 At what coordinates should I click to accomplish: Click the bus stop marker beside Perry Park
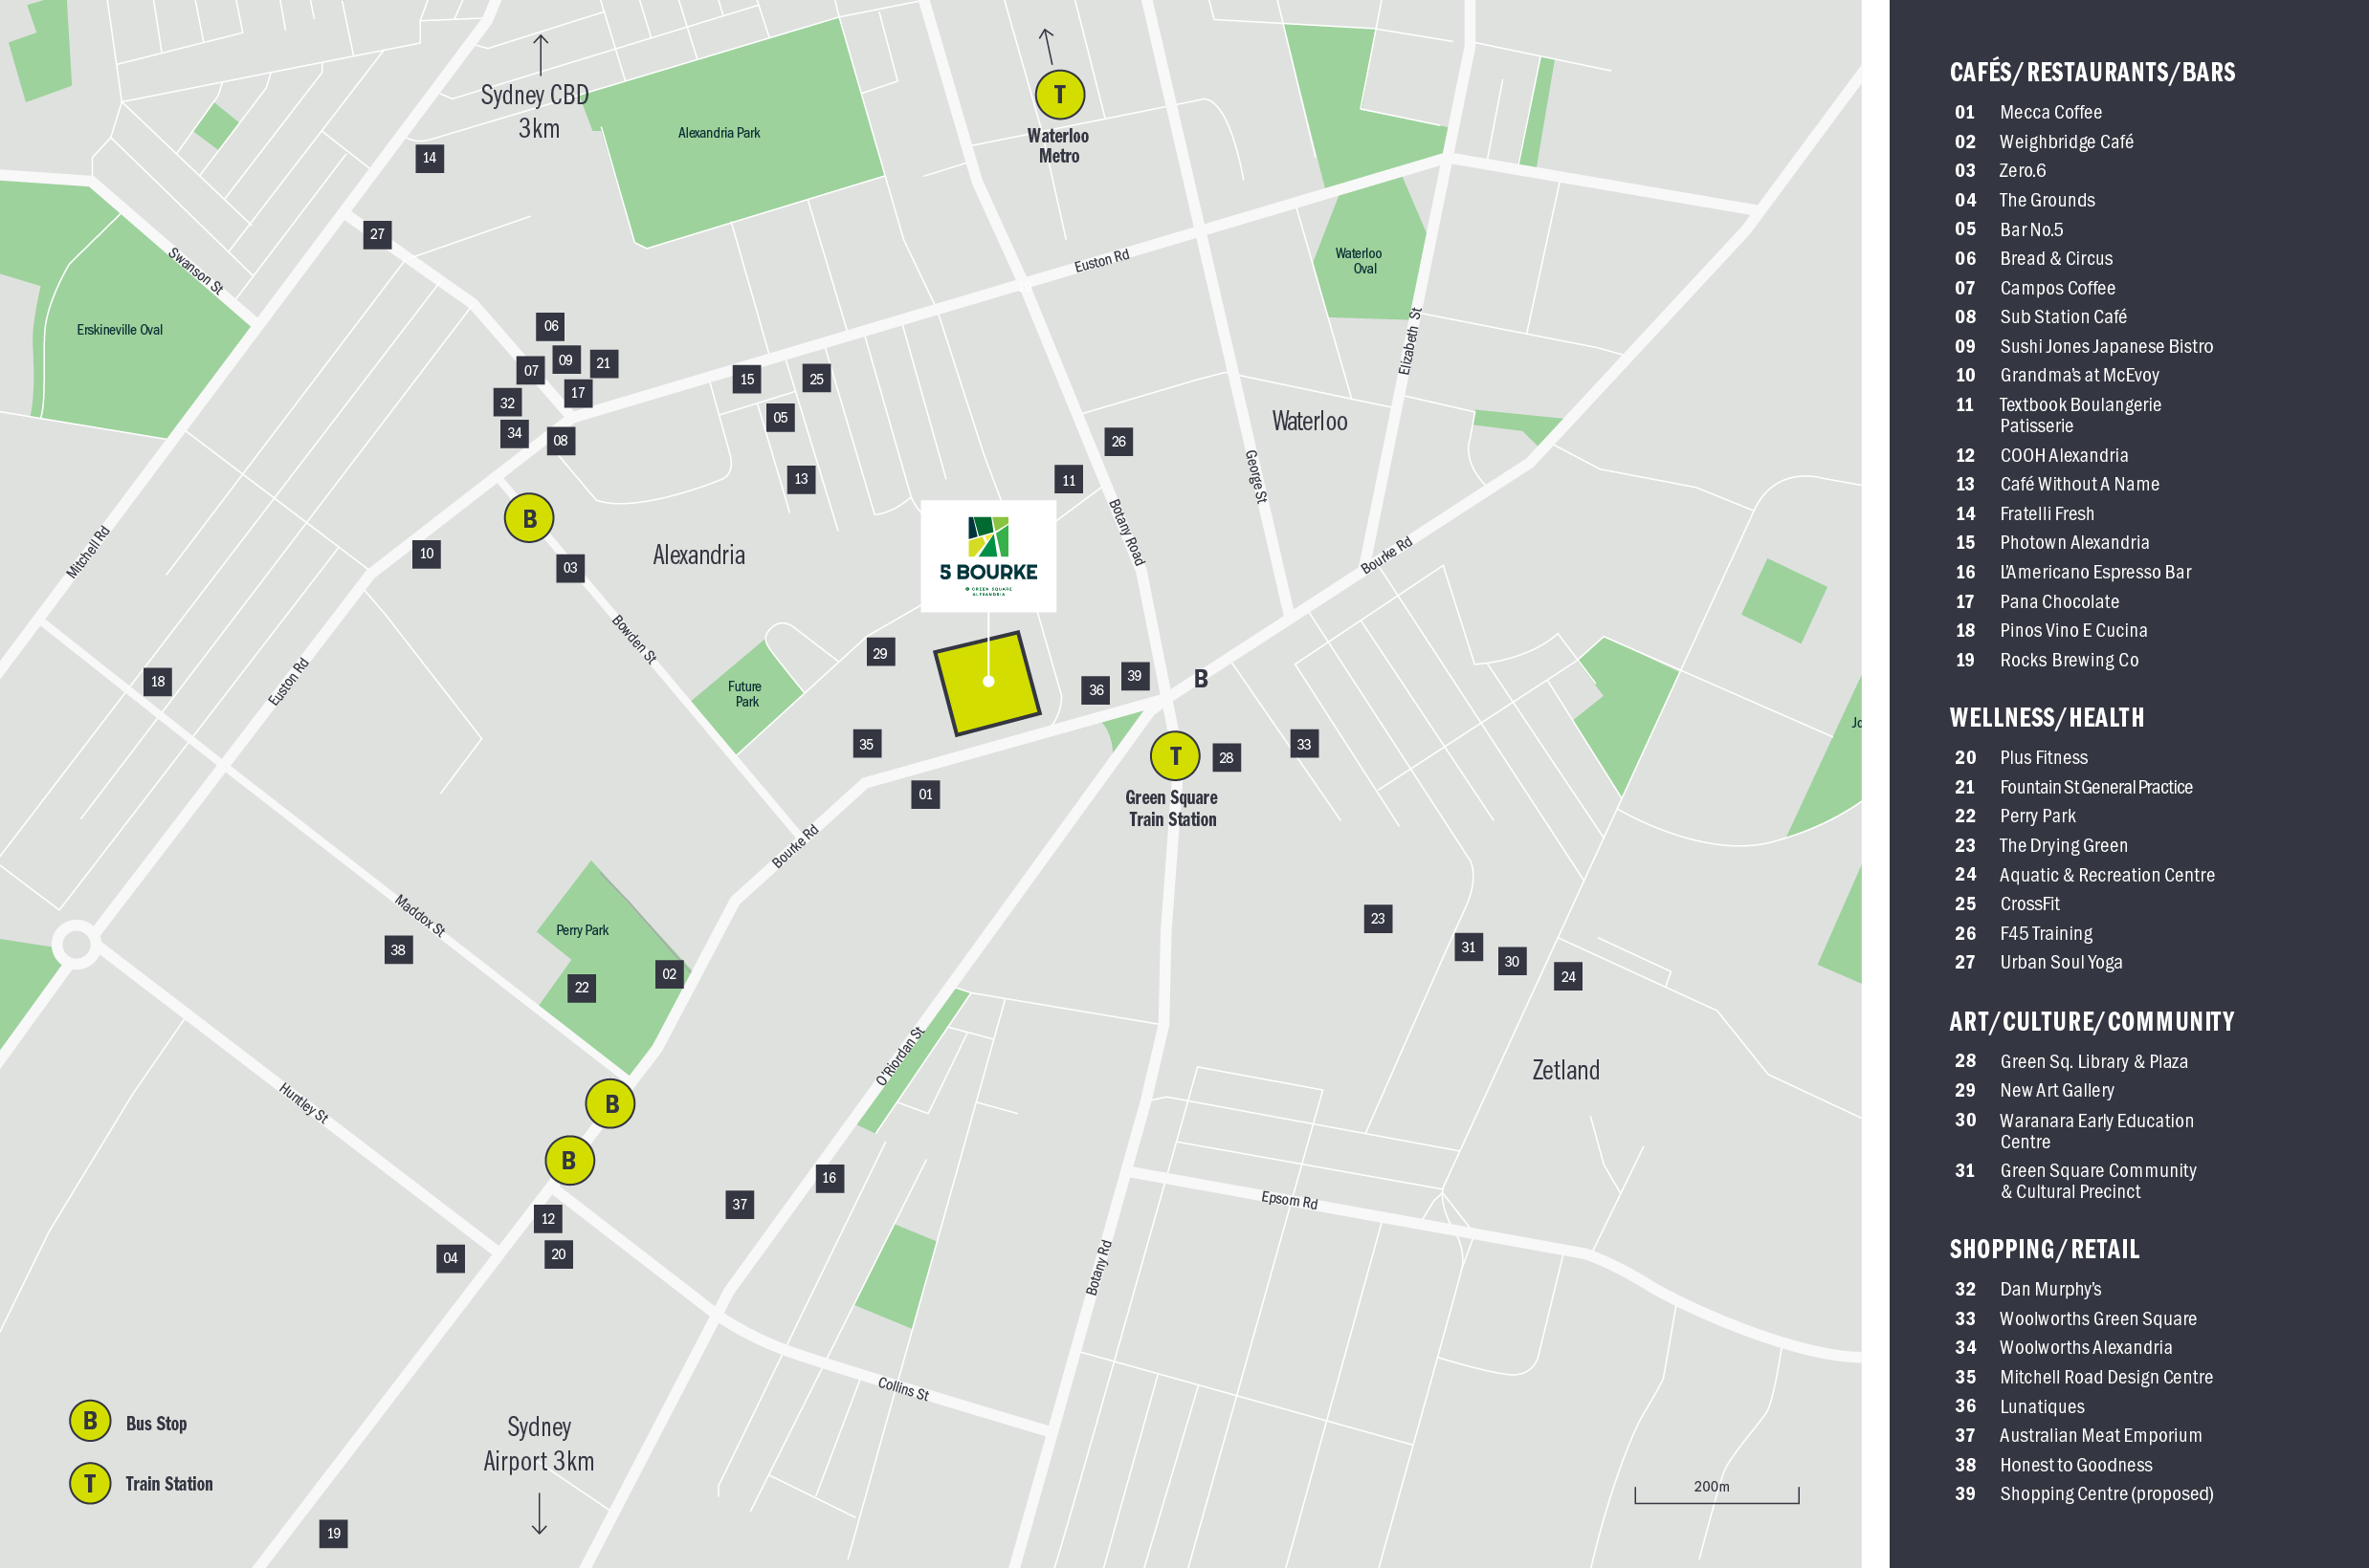click(610, 1104)
